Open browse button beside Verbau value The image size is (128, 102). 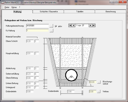coord(99,92)
